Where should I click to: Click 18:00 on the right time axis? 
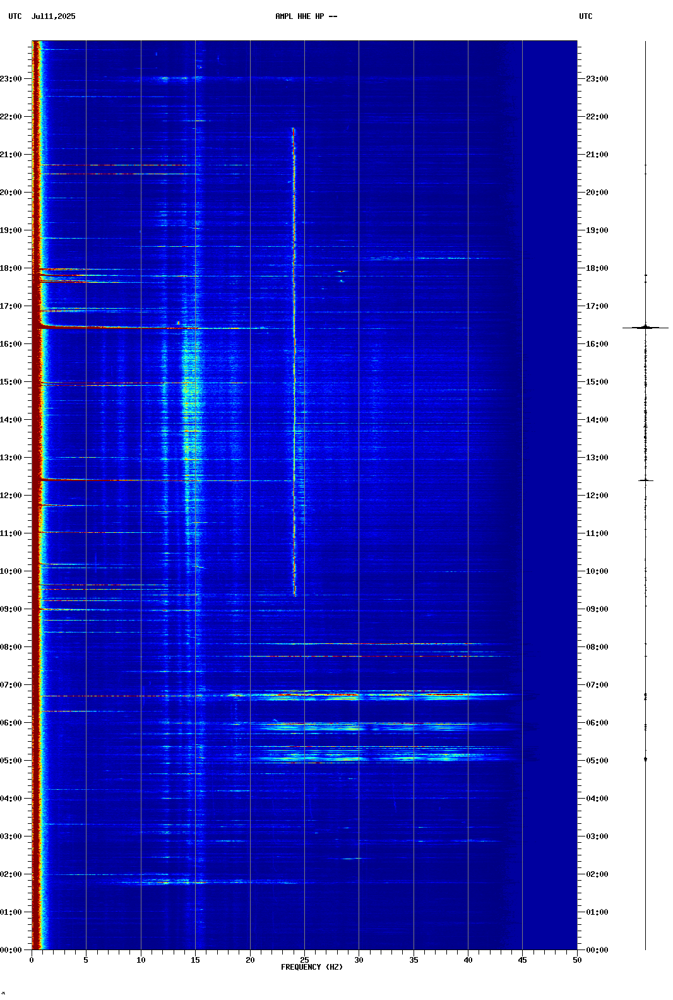(x=597, y=268)
